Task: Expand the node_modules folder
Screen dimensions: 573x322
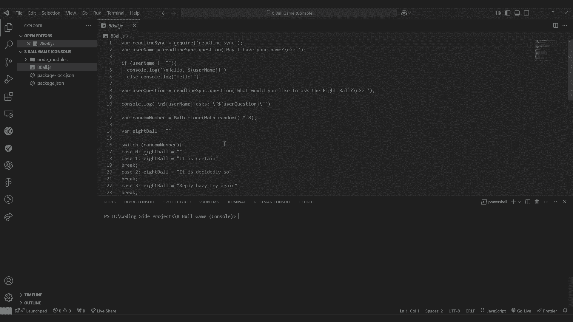Action: click(26, 60)
